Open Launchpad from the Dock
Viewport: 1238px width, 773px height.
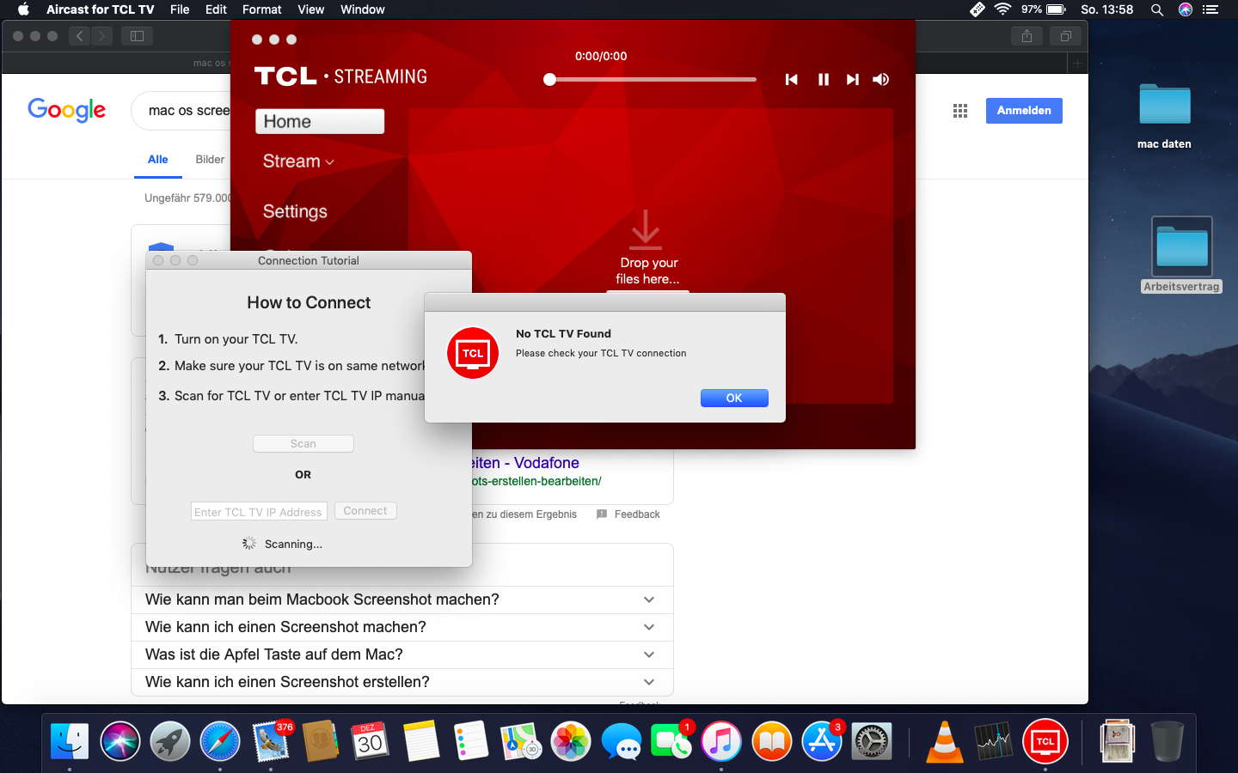(170, 741)
